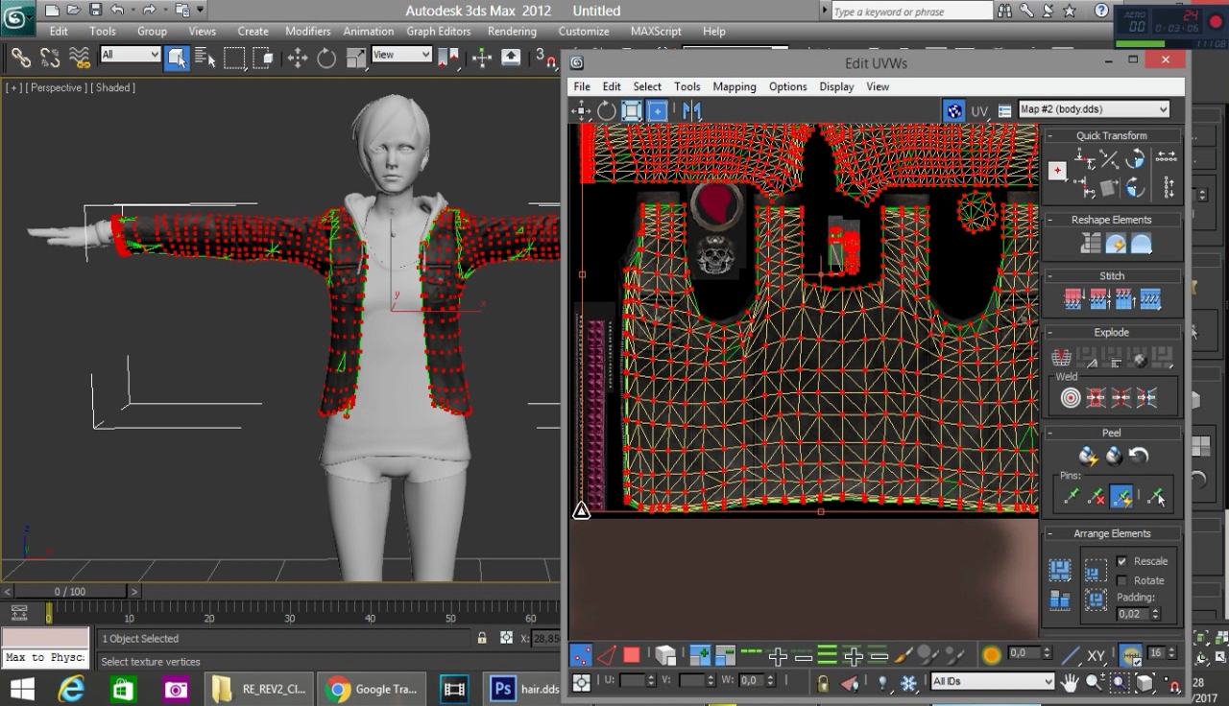Toggle the highlighted pixel snap grid button
The image size is (1229, 706).
pyautogui.click(x=1130, y=655)
